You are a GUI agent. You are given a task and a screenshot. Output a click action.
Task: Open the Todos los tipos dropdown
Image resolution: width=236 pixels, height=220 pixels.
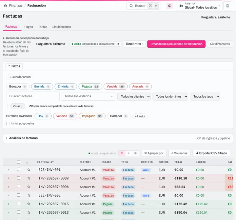(205, 96)
